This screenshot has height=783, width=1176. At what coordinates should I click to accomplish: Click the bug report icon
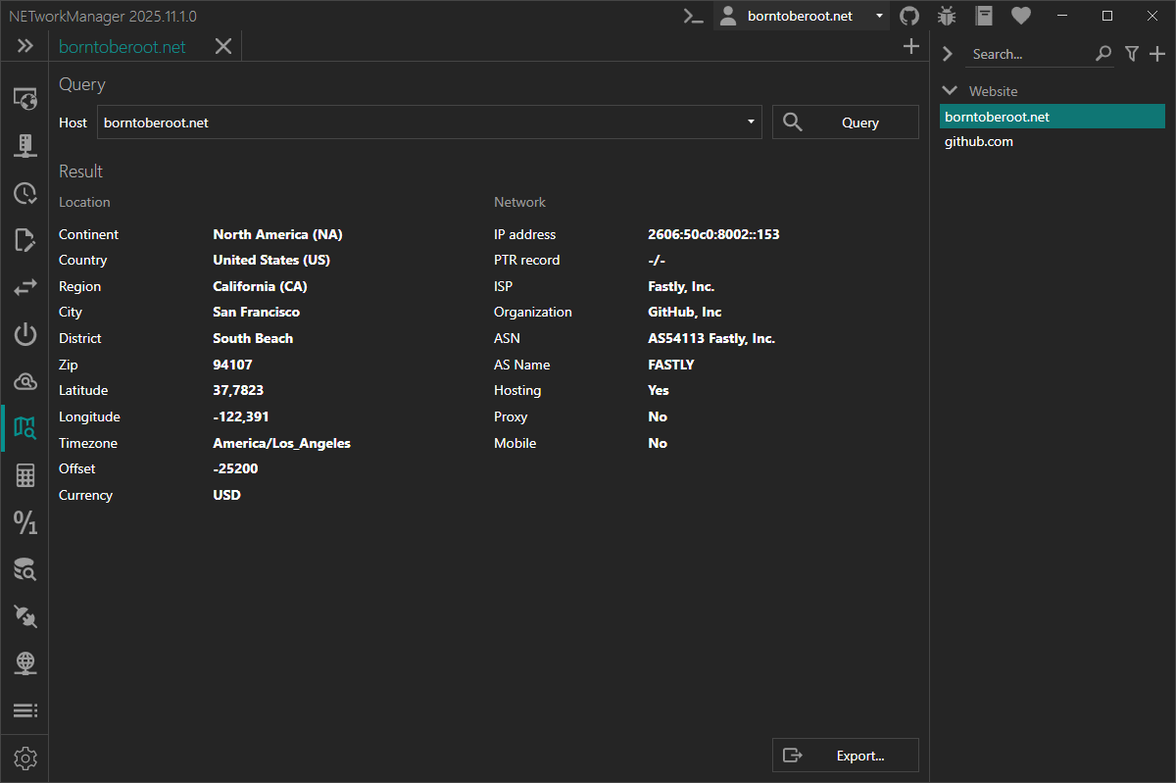coord(947,16)
